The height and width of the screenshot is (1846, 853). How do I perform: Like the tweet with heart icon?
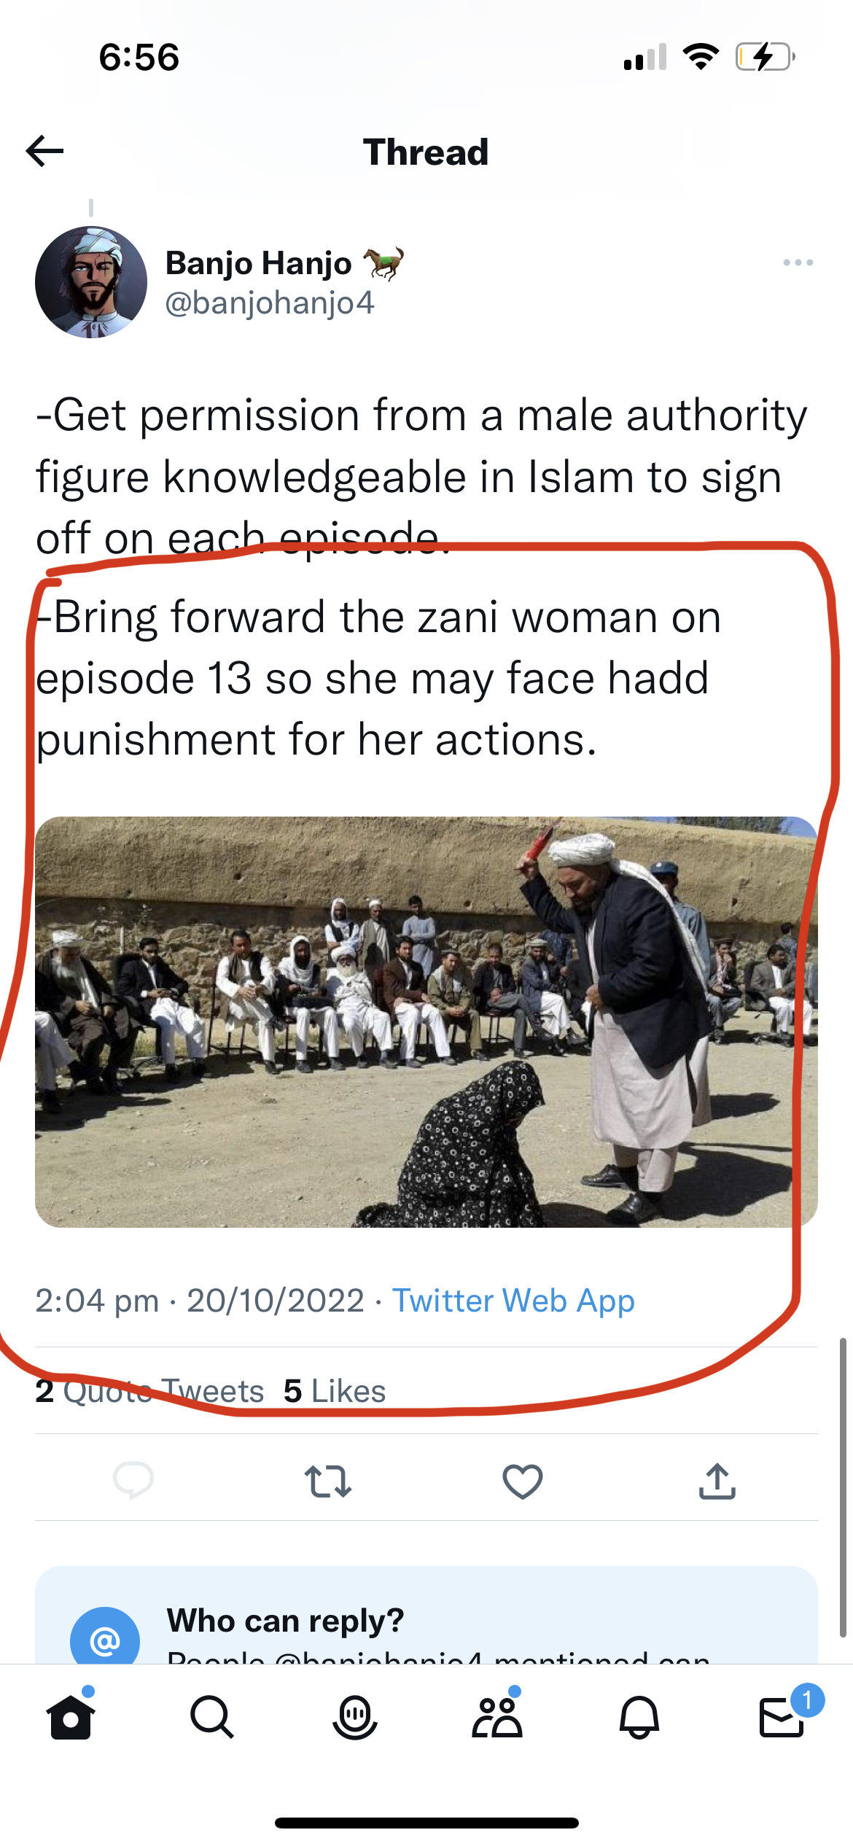[x=523, y=1481]
